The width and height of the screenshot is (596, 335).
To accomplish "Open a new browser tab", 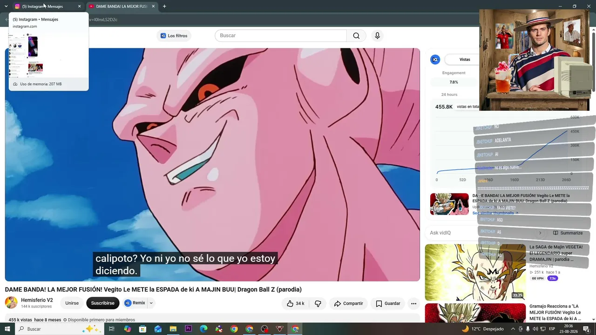I will coord(164,7).
